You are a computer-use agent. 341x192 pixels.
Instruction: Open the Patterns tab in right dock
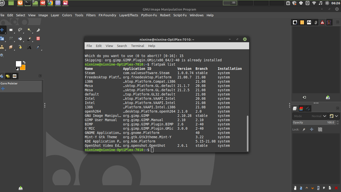pyautogui.click(x=302, y=22)
